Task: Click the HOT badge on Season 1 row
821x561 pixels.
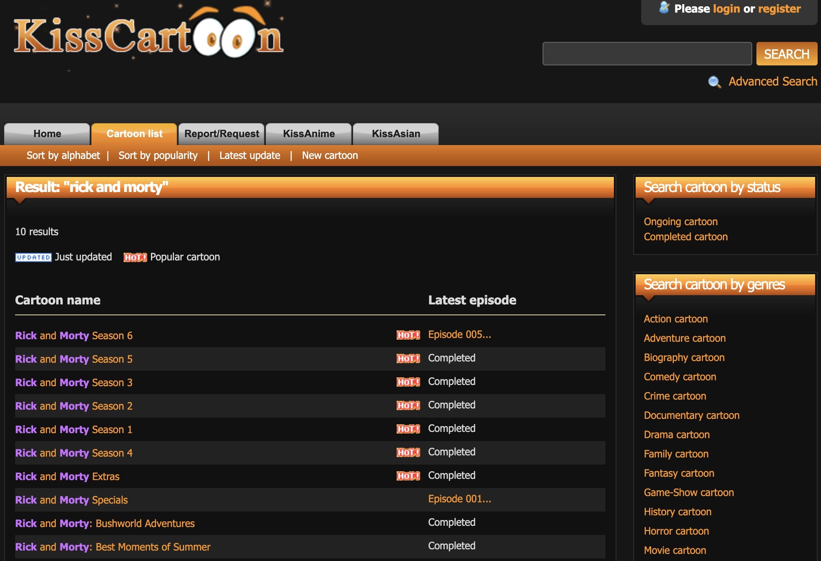Action: [x=408, y=429]
